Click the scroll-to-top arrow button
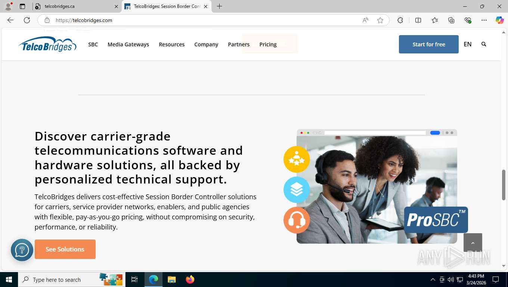This screenshot has height=287, width=508. pos(473,243)
